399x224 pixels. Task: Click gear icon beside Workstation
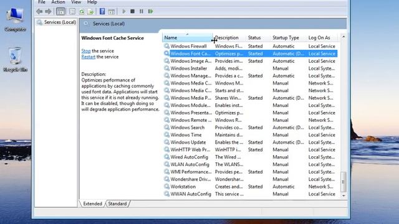coord(166,187)
